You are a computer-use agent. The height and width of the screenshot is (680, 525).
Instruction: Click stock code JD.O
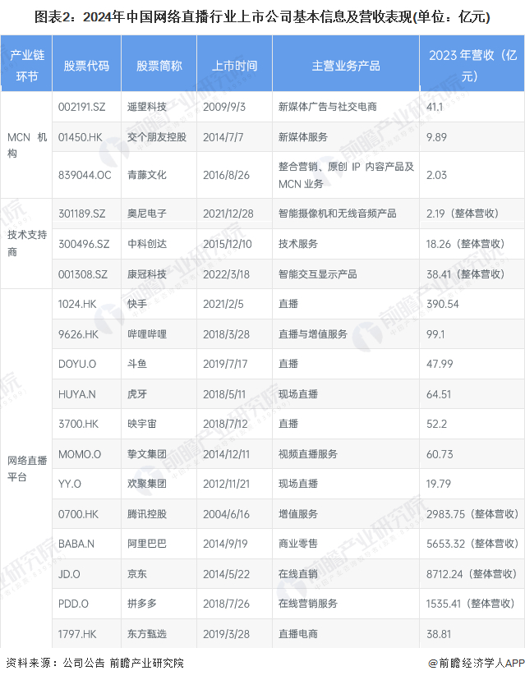pos(69,574)
